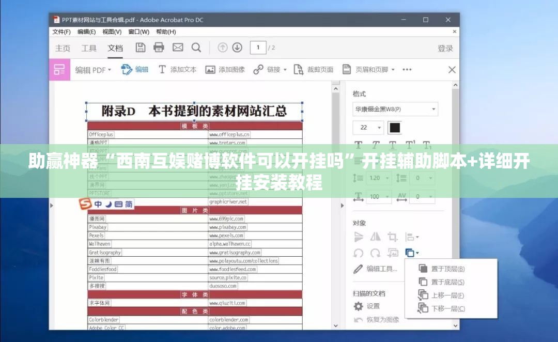Screen dimensions: 558x342
Task: Expand the left navigation pane arrow
Action: [52, 205]
